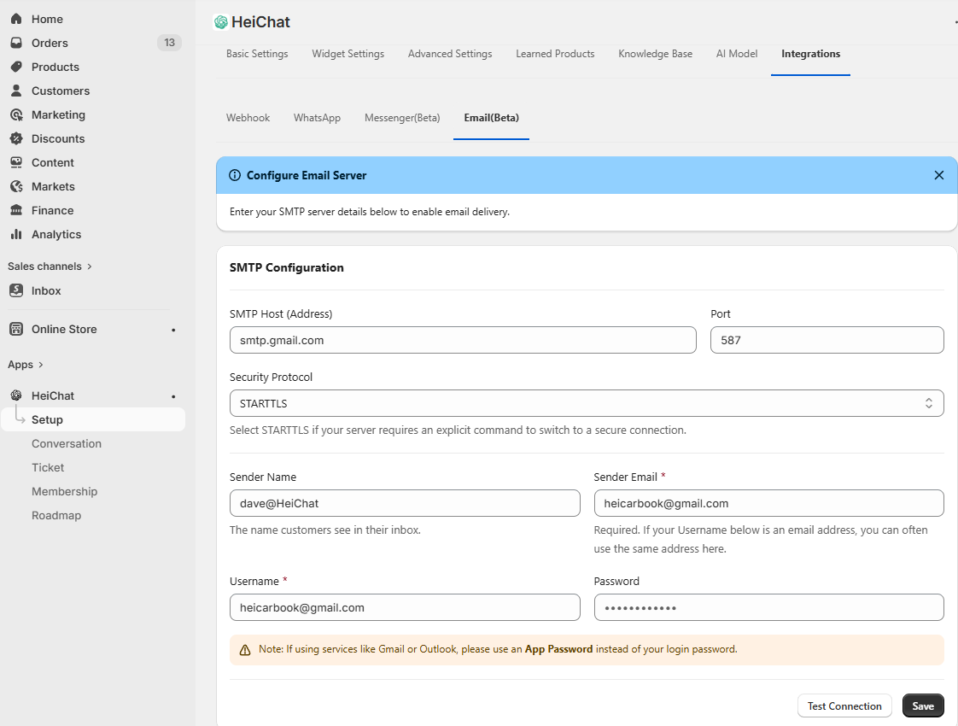
Task: Click the Customers person icon
Action: [16, 91]
